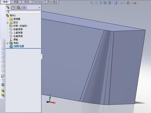
Task: Click the Zoom to Fit icon
Action: (x=92, y=3)
